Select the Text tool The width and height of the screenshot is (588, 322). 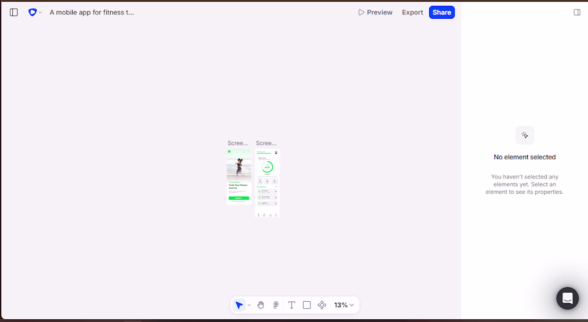click(x=291, y=305)
